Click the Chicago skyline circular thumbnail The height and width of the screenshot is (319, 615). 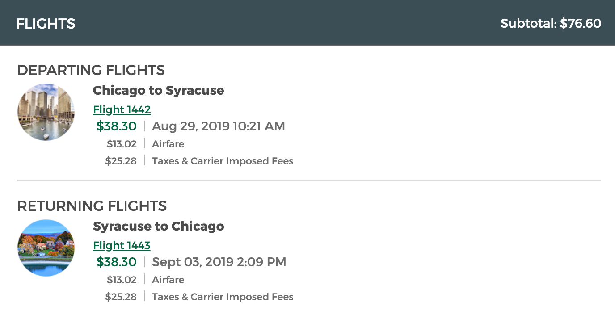point(46,112)
